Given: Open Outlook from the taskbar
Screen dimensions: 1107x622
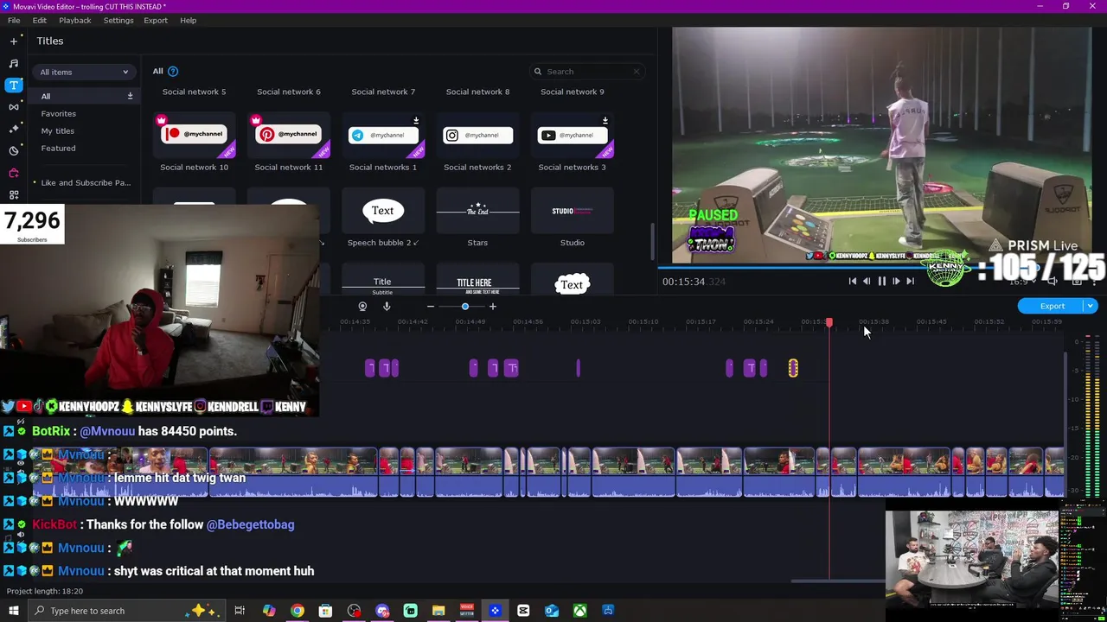Looking at the screenshot, I should pos(552,611).
